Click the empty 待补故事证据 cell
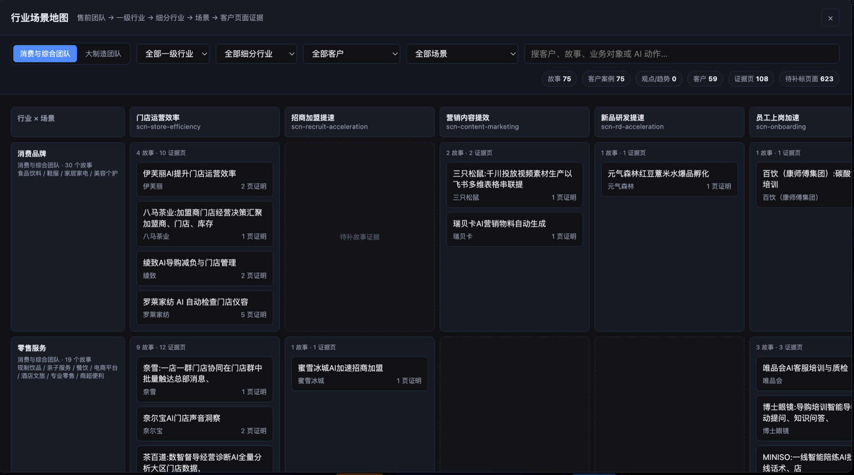 pos(359,237)
